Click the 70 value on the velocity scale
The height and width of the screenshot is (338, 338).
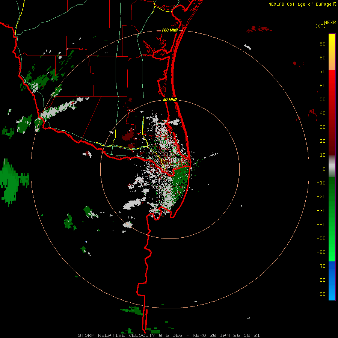tap(323, 72)
